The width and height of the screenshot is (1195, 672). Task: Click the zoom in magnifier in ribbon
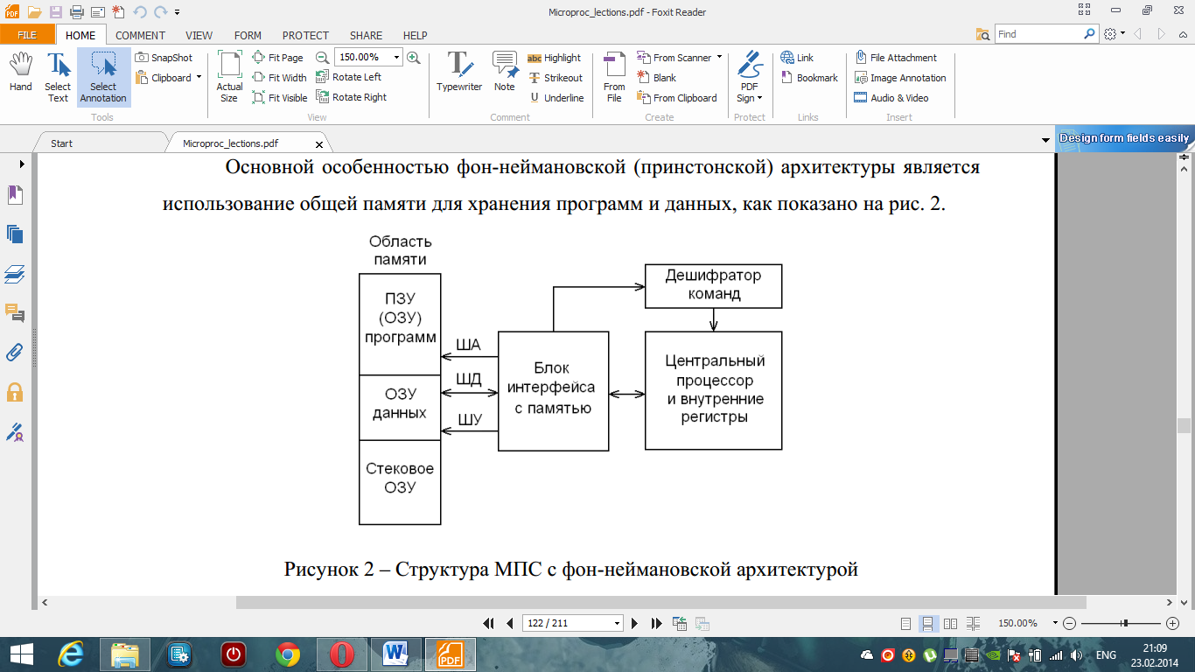tap(414, 58)
